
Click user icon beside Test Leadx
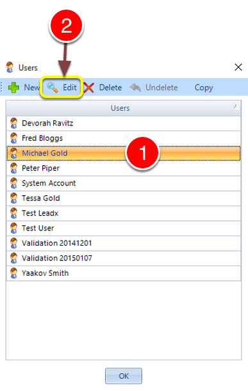(14, 213)
